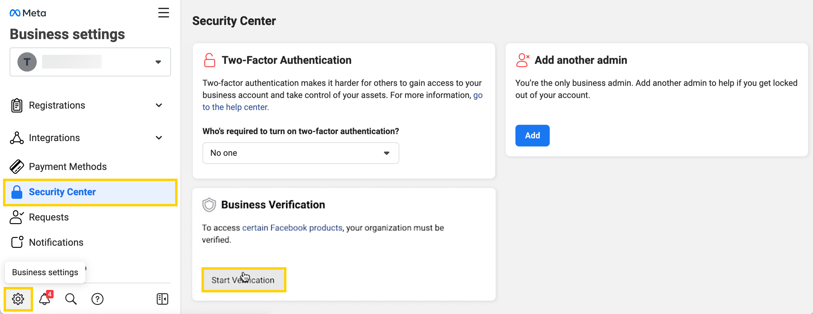The width and height of the screenshot is (813, 314).
Task: Open the hamburger menu icon
Action: (163, 13)
